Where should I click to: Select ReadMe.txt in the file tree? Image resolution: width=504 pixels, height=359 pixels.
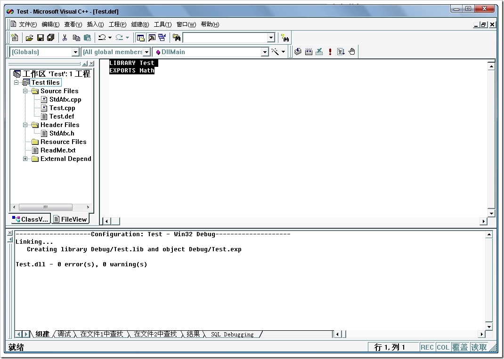coord(58,150)
